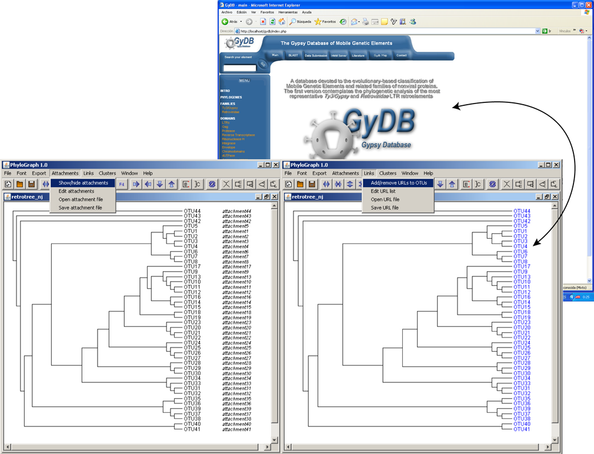This screenshot has height=454, width=594.
Task: Click the open folder icon in right PhyloGraph toolbar
Action: point(301,185)
